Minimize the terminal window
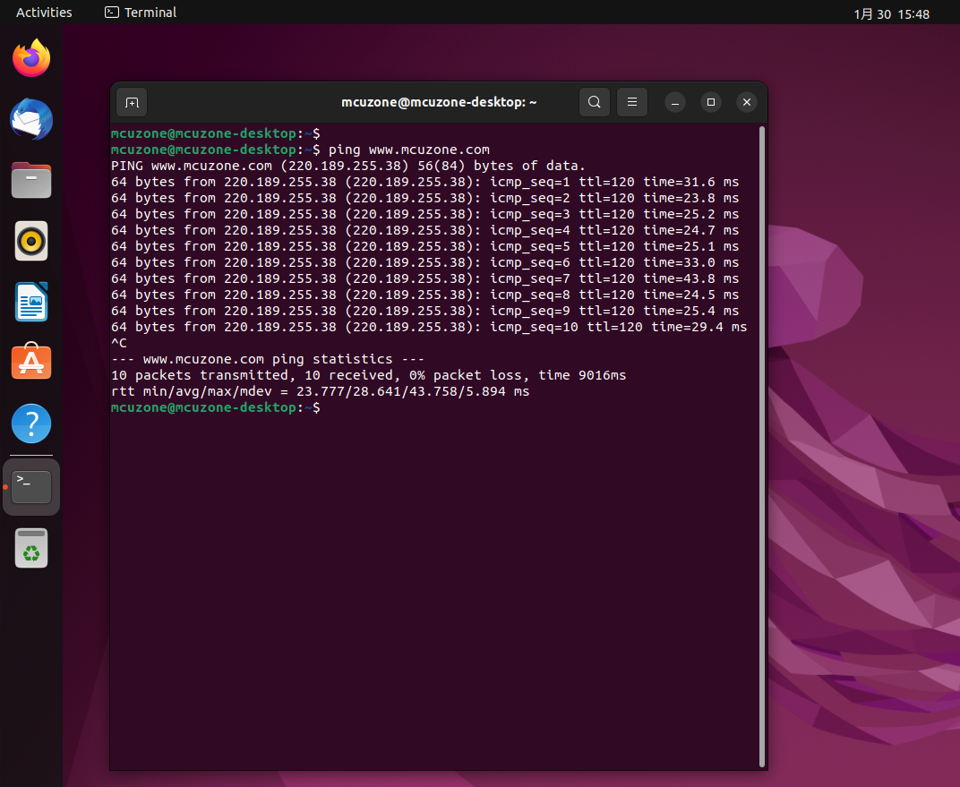Image resolution: width=960 pixels, height=787 pixels. 674,102
